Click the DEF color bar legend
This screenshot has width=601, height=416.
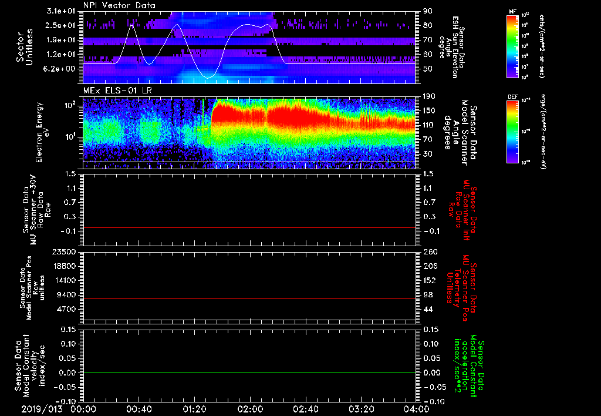[x=512, y=132]
